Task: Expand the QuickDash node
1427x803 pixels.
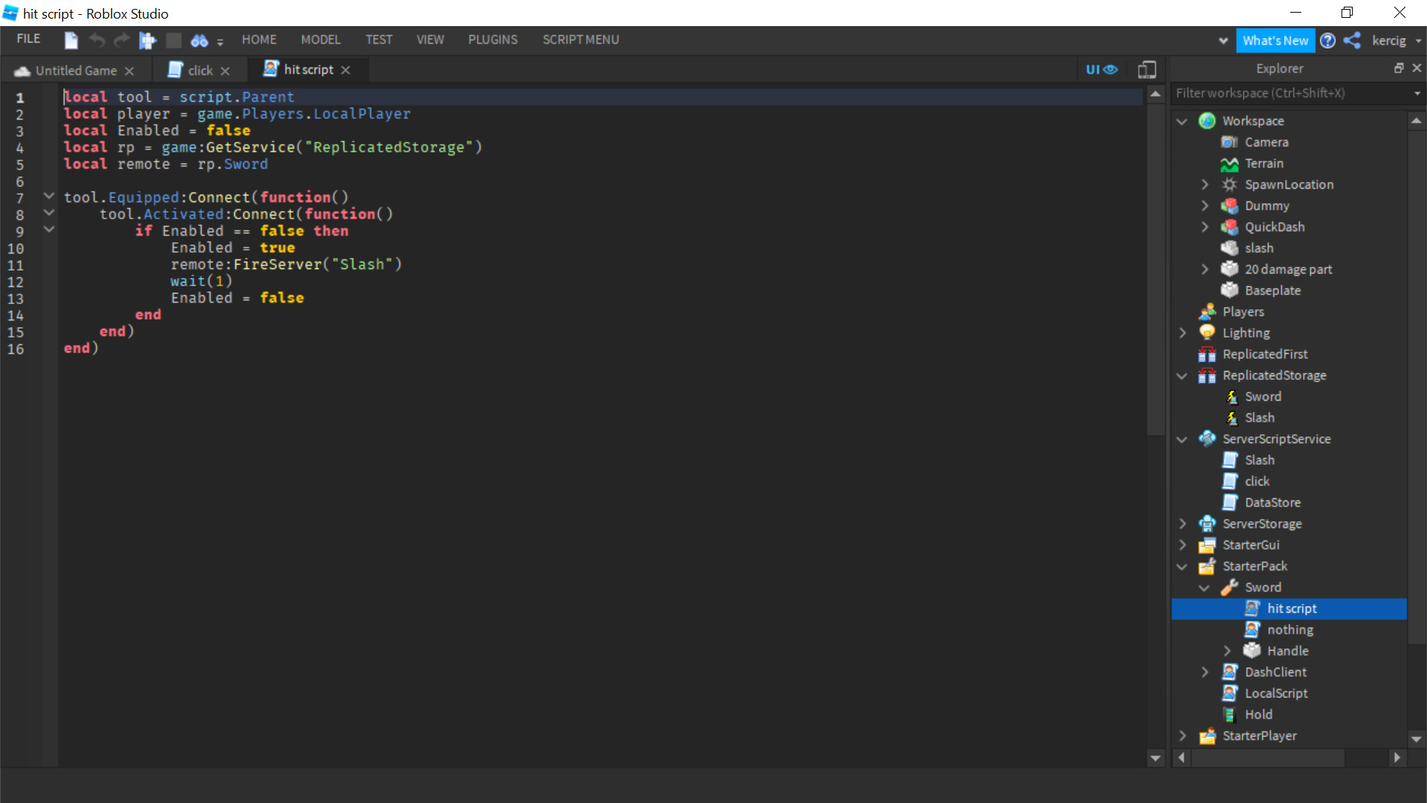Action: (x=1205, y=227)
